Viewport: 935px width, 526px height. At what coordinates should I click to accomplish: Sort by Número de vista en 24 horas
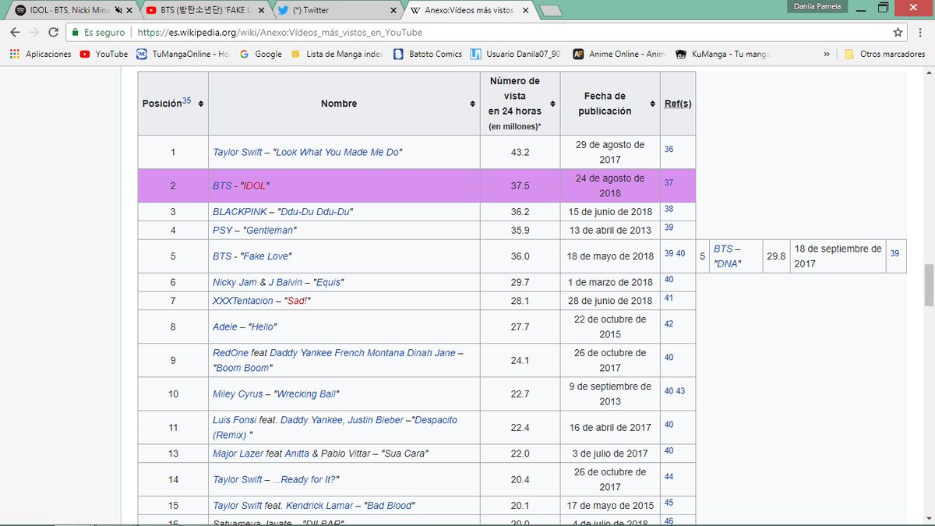point(552,104)
